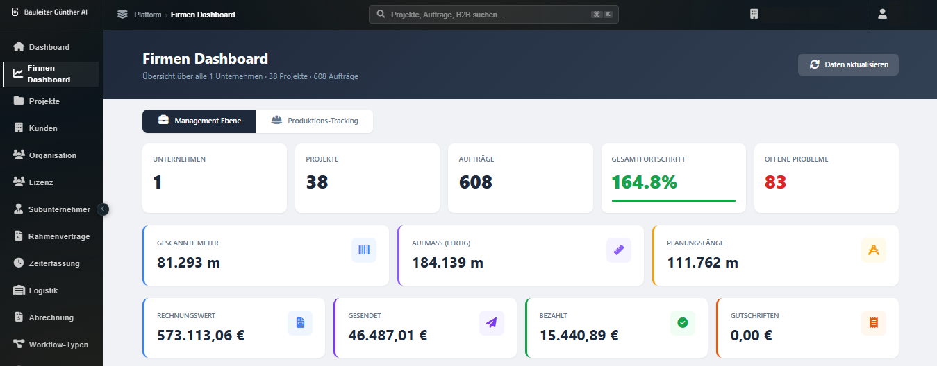This screenshot has width=937, height=366.
Task: Click the ruler icon on Aufmass card
Action: [x=619, y=250]
